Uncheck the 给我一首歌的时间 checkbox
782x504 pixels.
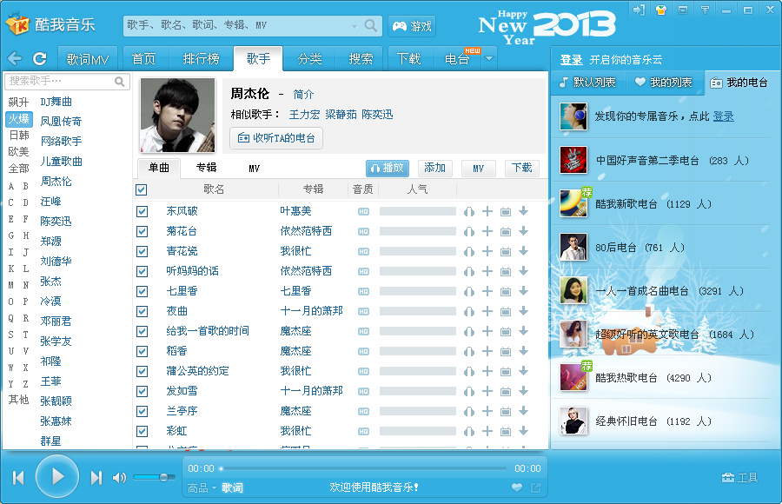142,331
